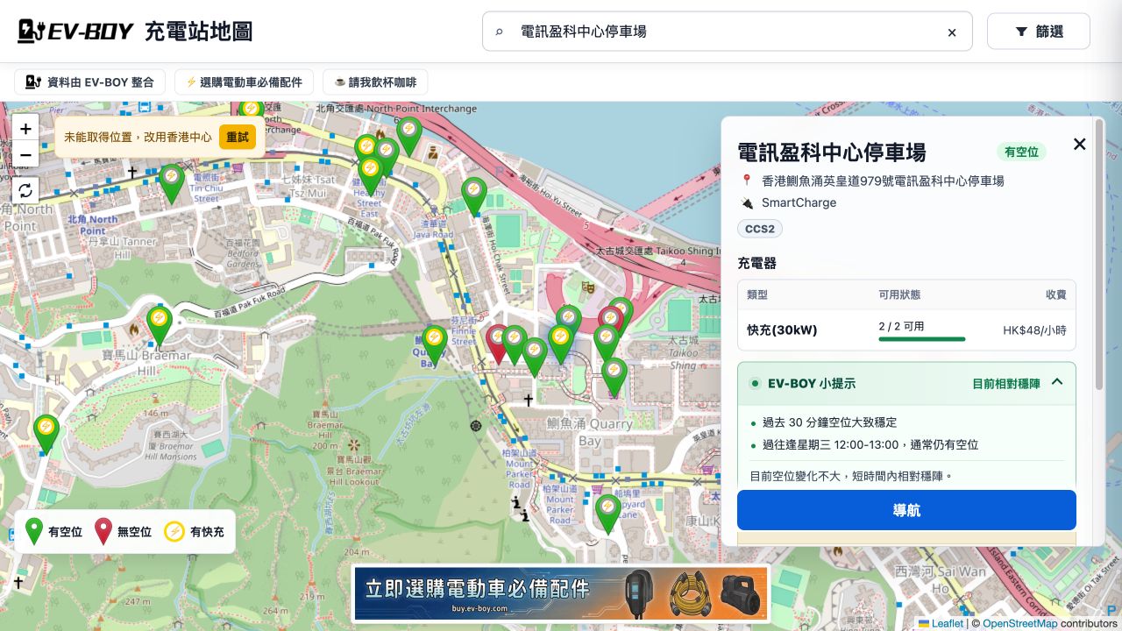Click the 2 / 2 可用 availability bar
This screenshot has width=1122, height=631.
coord(922,338)
